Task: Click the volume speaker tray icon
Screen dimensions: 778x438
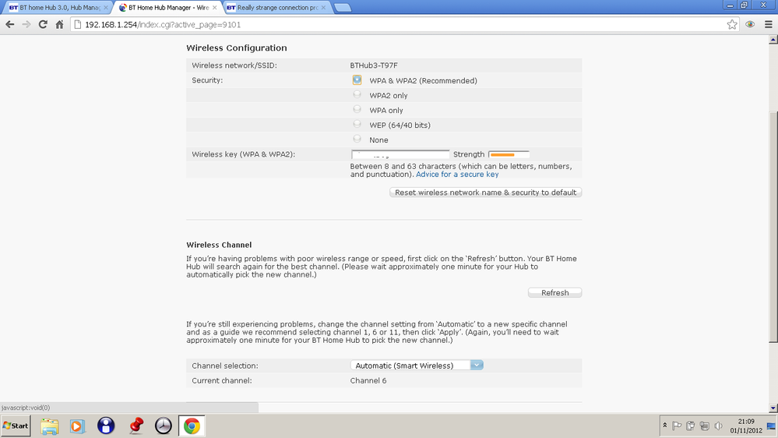Action: pyautogui.click(x=718, y=426)
